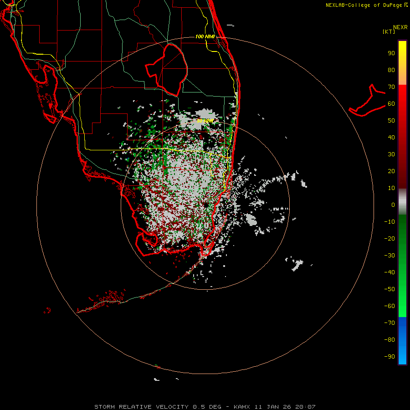Select the positive 20 knot scale label
Screen dimensions: 410x410
tap(391, 171)
